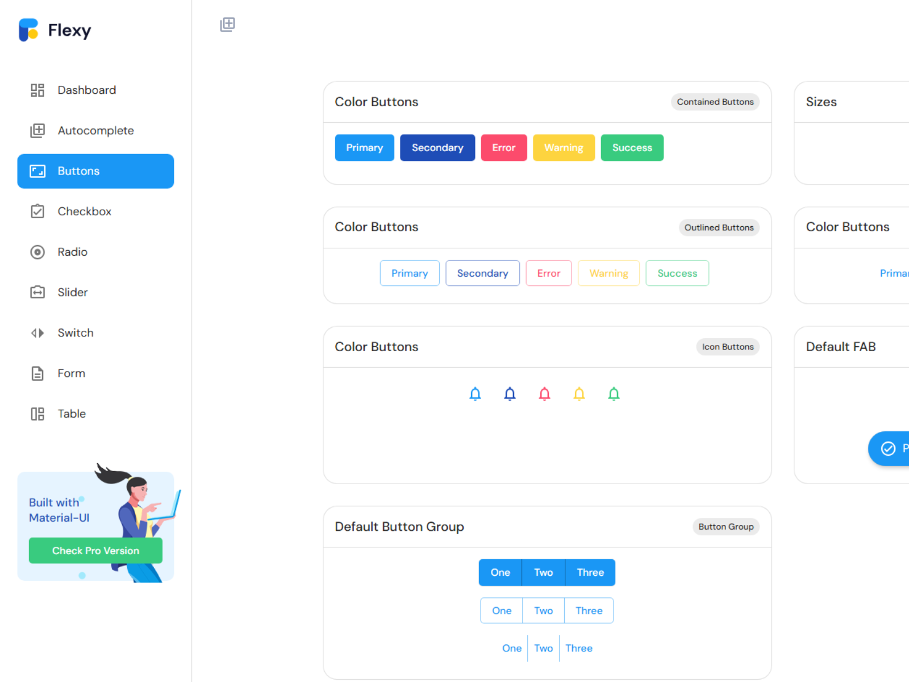Click the Checkbox sidebar icon
This screenshot has height=682, width=909.
point(37,211)
